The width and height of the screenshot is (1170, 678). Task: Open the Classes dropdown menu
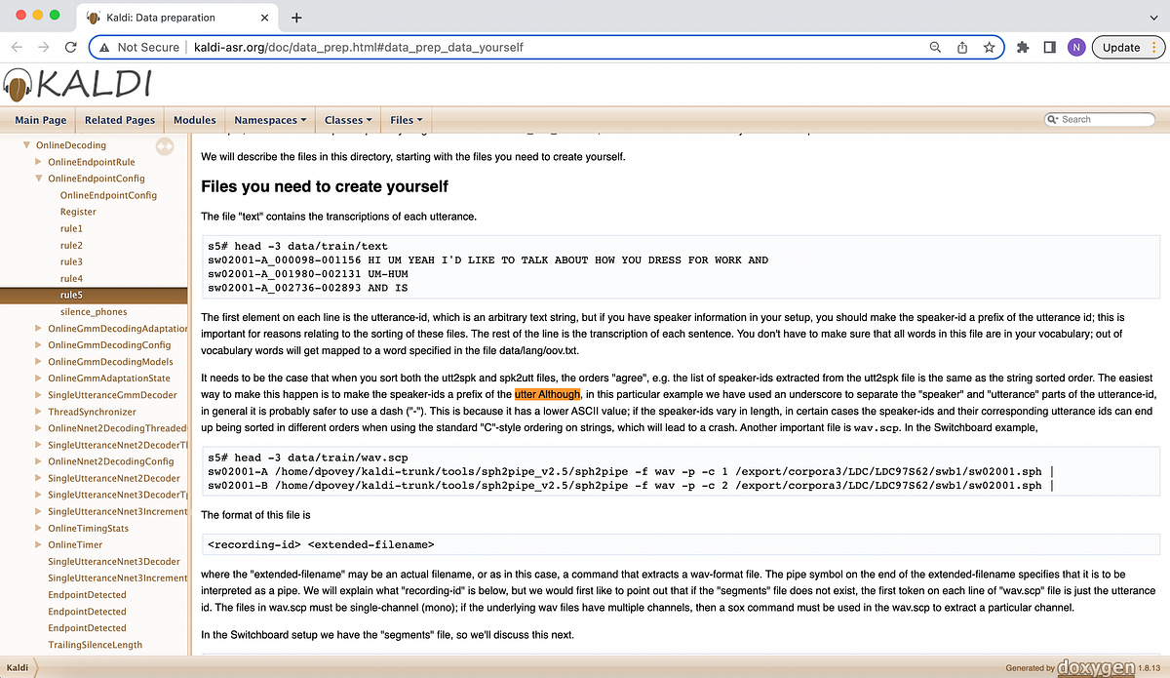[x=347, y=120]
